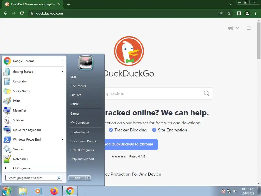Viewport: 261px width, 196px height.
Task: Open Chrome profile avatar button
Action: click(x=247, y=13)
